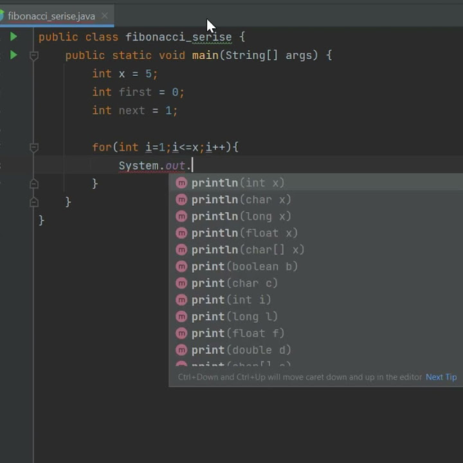The image size is (463, 463).
Task: Collapse the for loop fold marker
Action: [34, 147]
